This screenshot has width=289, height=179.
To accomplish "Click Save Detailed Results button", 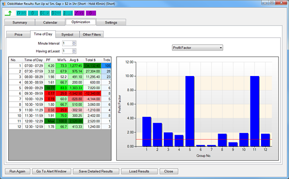I will point(96,171).
